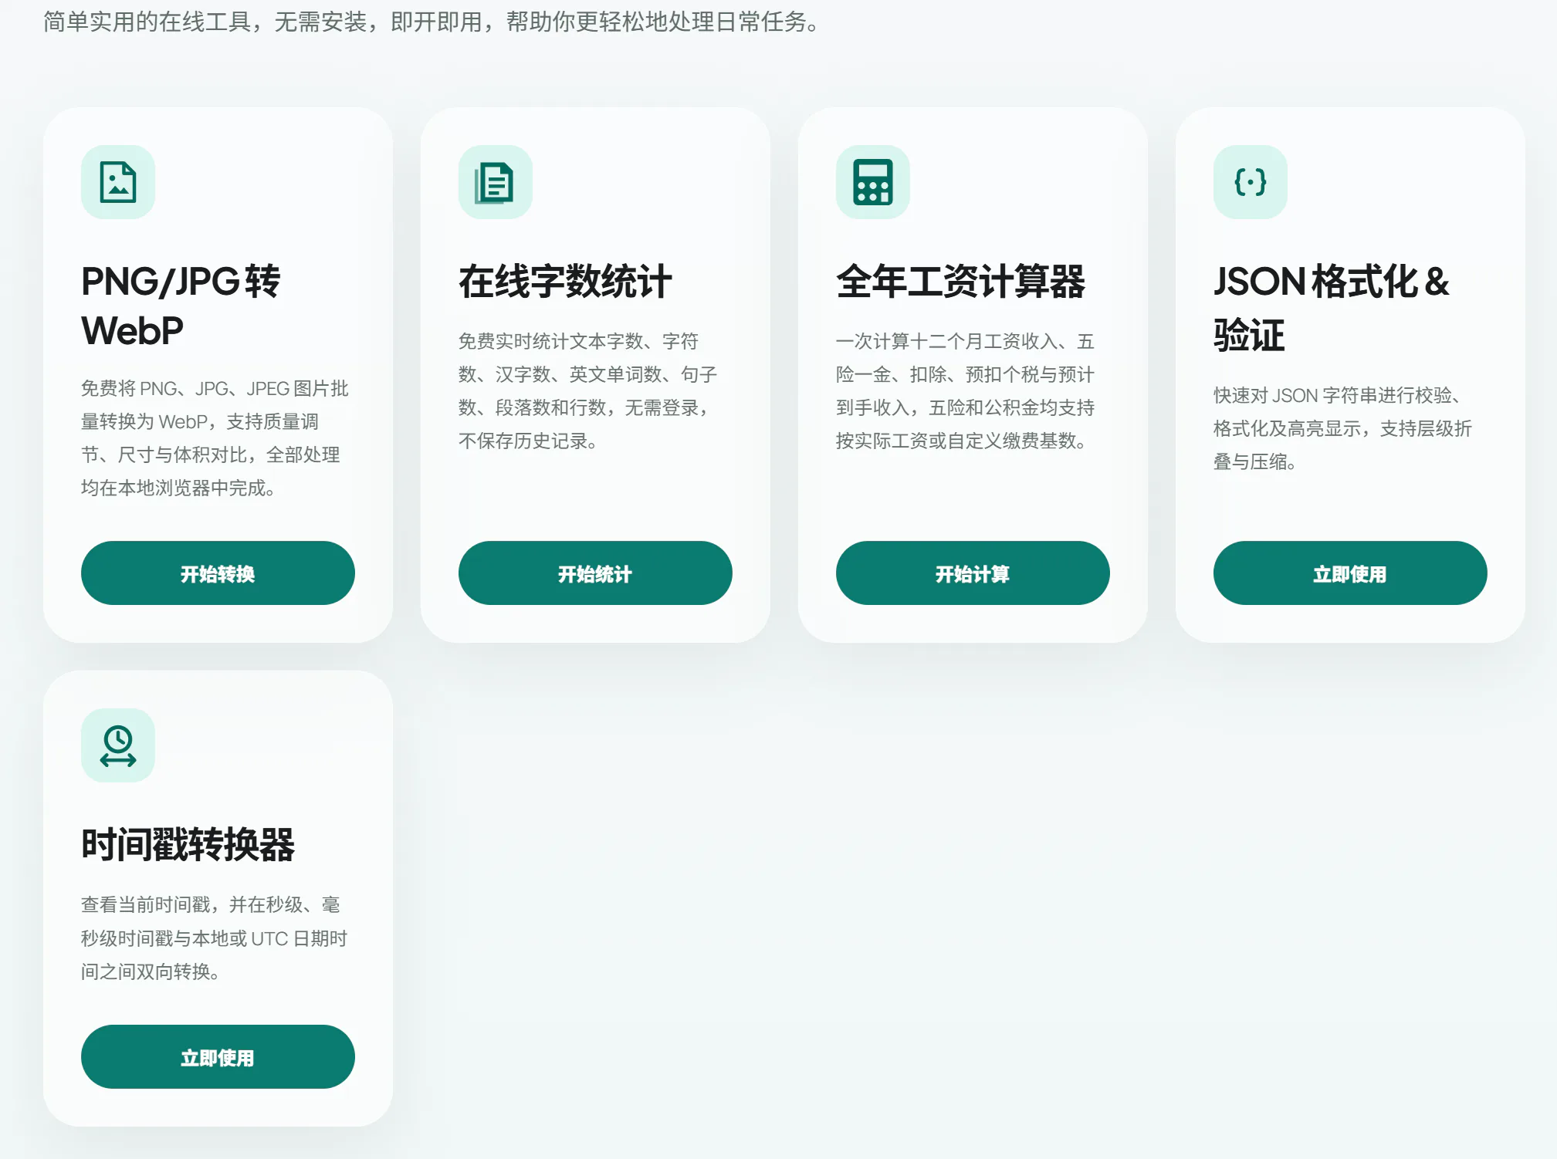Click description starting 快速对 JSON 字符串
This screenshot has width=1557, height=1159.
[x=1343, y=428]
